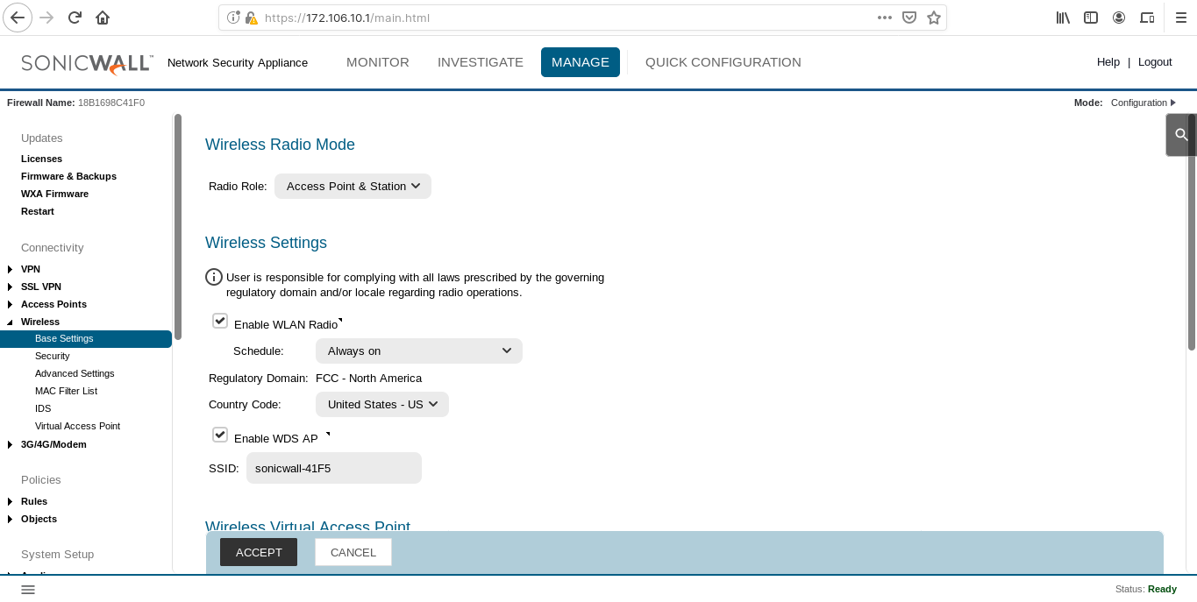Open the Radio Role dropdown
The image size is (1197, 602).
click(353, 186)
